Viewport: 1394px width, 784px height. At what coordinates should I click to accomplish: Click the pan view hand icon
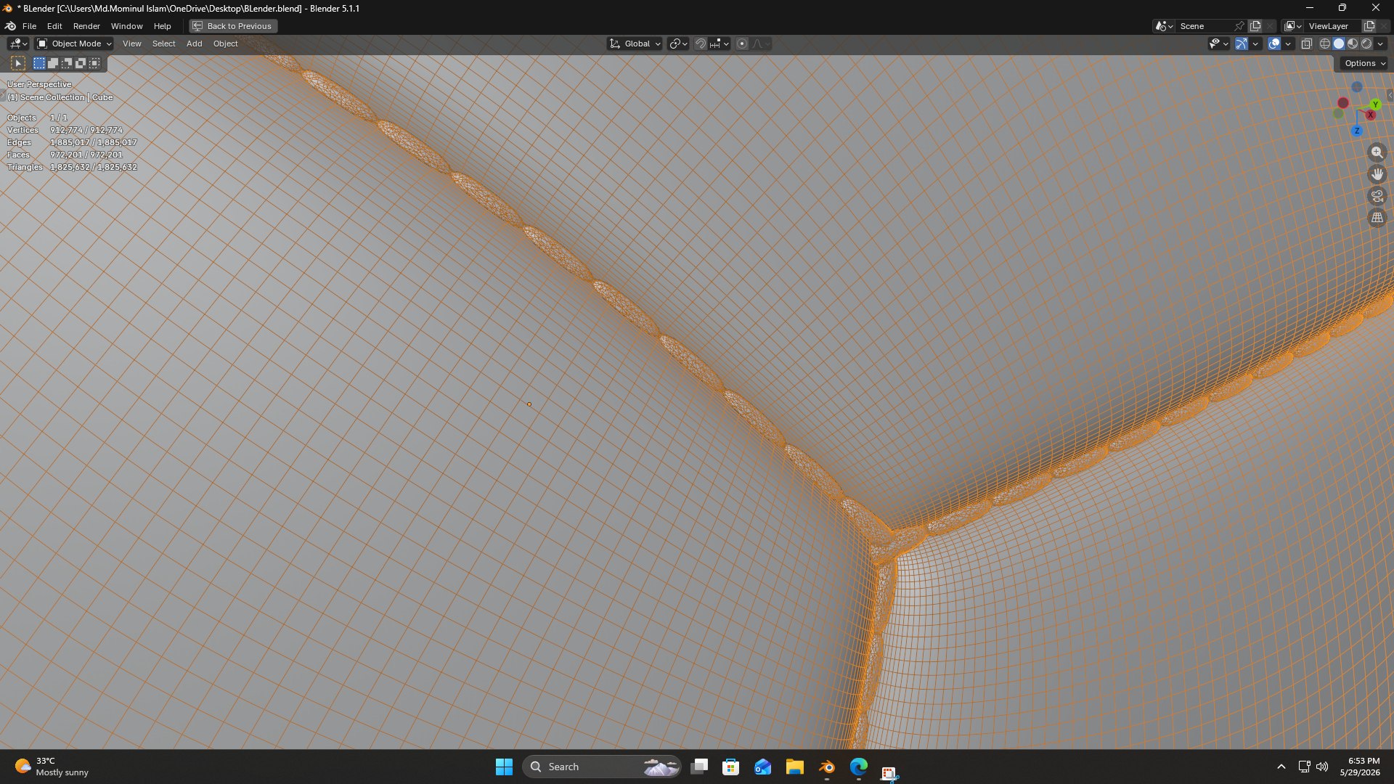1377,174
